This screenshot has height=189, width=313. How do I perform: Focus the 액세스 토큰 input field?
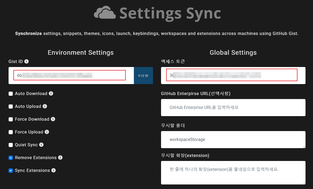233,76
